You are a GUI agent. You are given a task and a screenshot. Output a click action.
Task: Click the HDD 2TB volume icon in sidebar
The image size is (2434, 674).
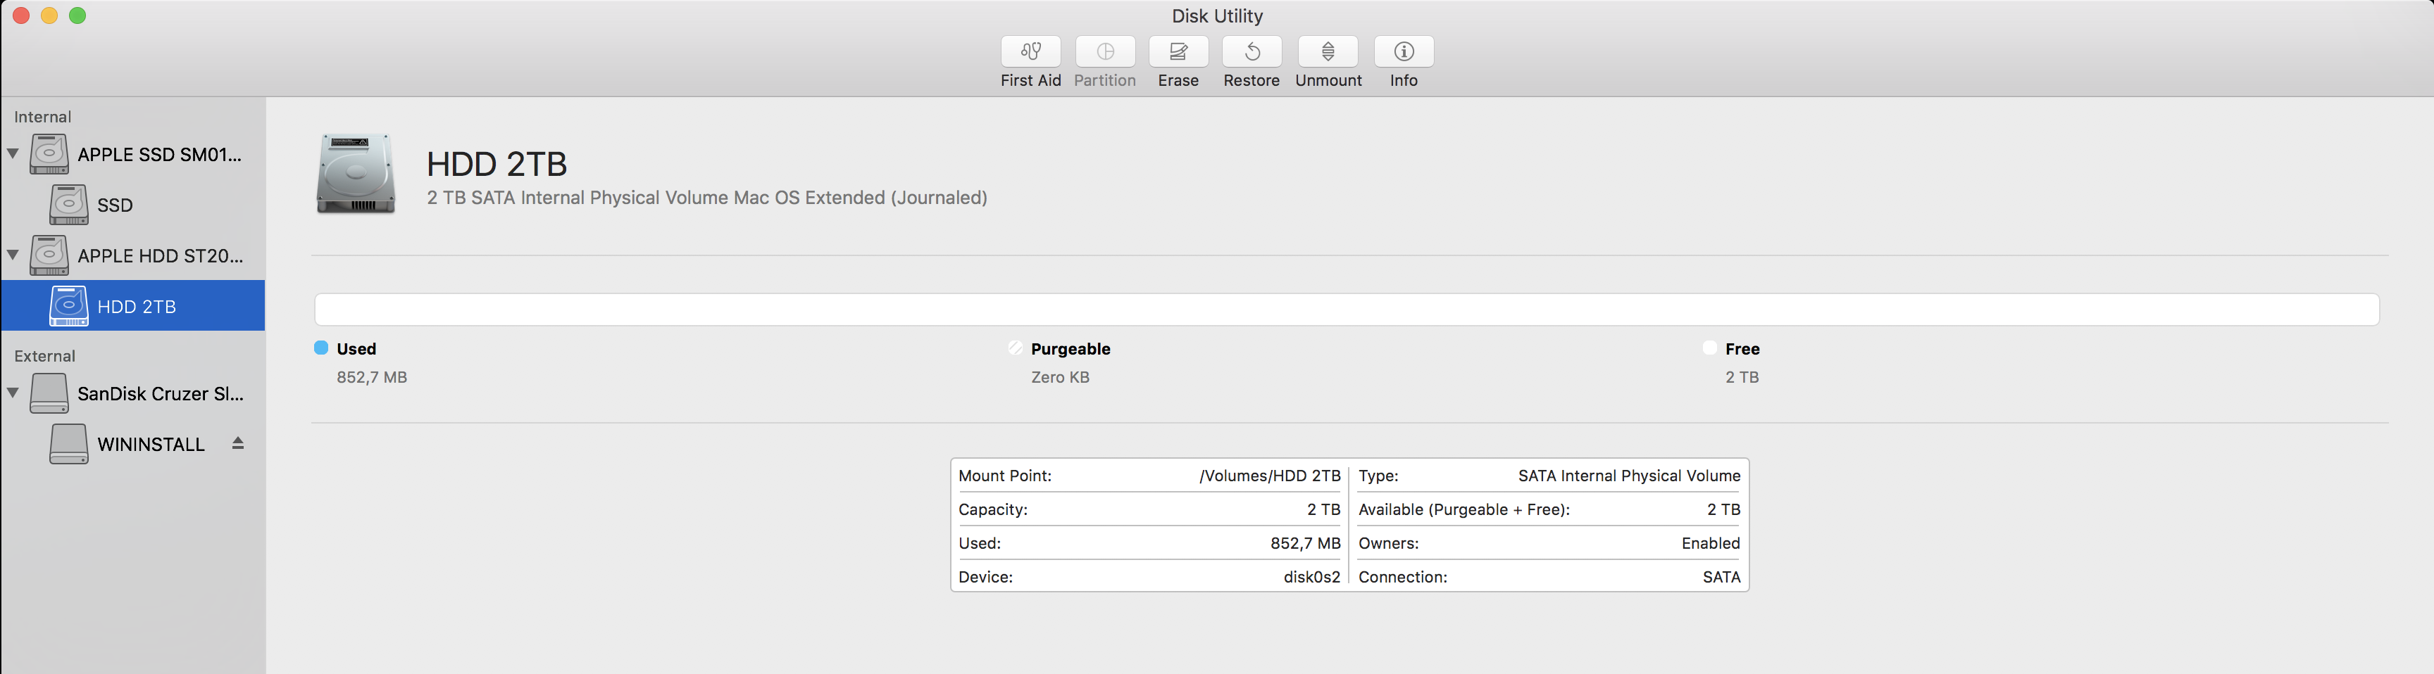click(x=69, y=306)
